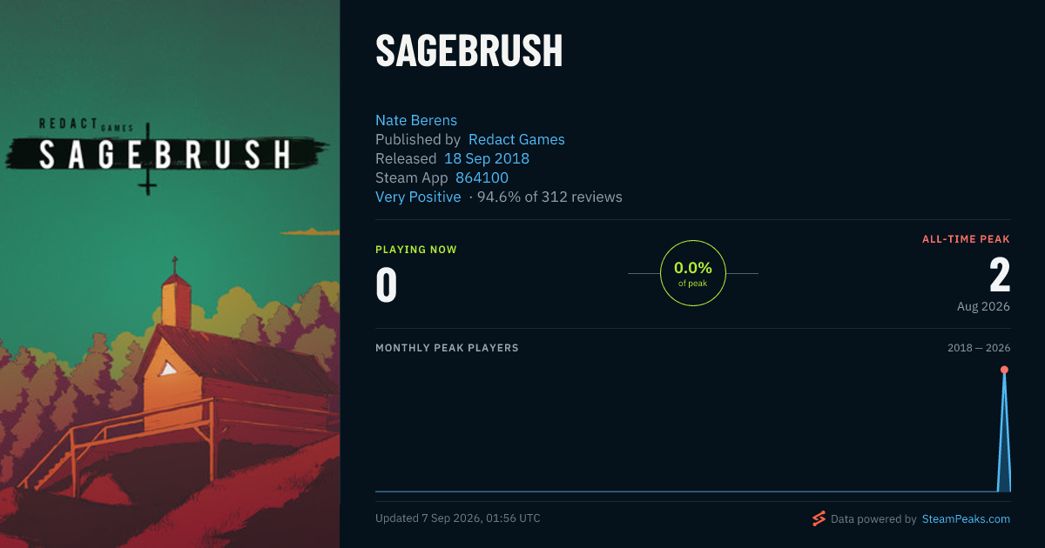1045x548 pixels.
Task: Click the SAGEBRUSH page title
Action: pos(469,51)
